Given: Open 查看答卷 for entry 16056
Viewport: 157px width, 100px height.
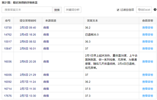Looking at the screenshot, I should point(148,75).
